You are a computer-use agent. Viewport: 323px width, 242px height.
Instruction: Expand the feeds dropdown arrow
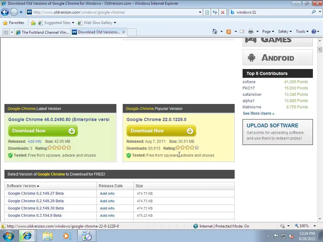(236, 32)
